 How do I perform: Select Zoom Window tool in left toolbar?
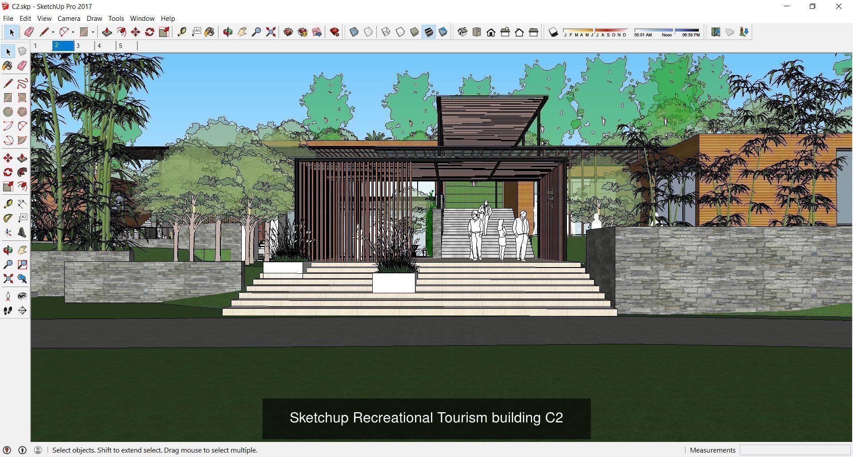click(x=22, y=264)
